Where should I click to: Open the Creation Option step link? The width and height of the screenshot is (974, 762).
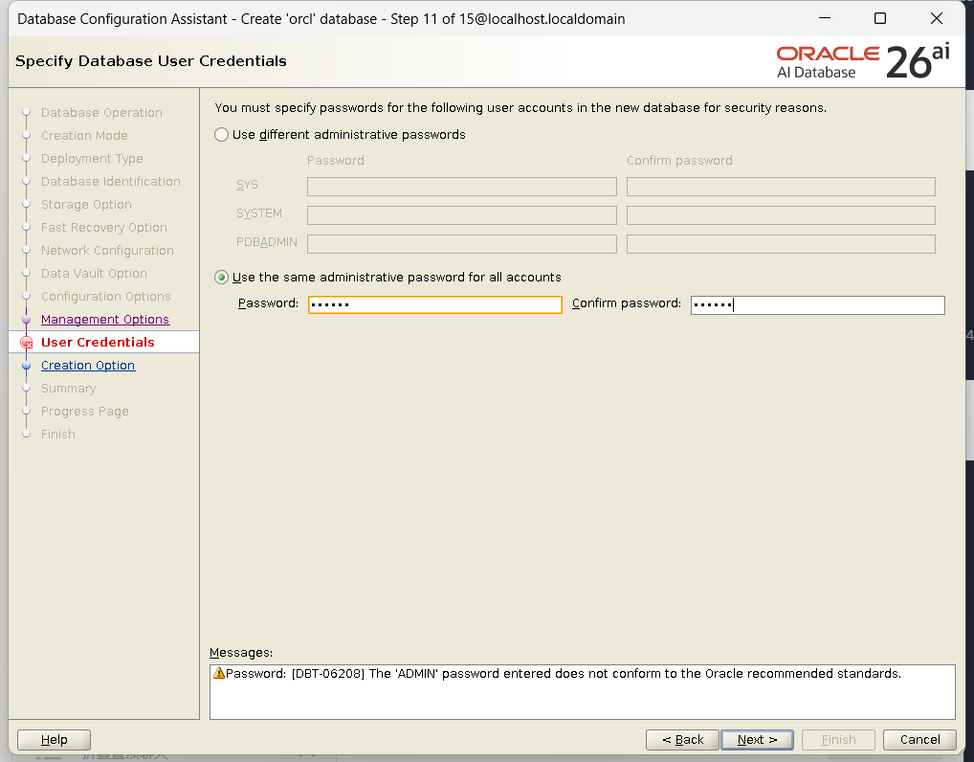coord(88,366)
